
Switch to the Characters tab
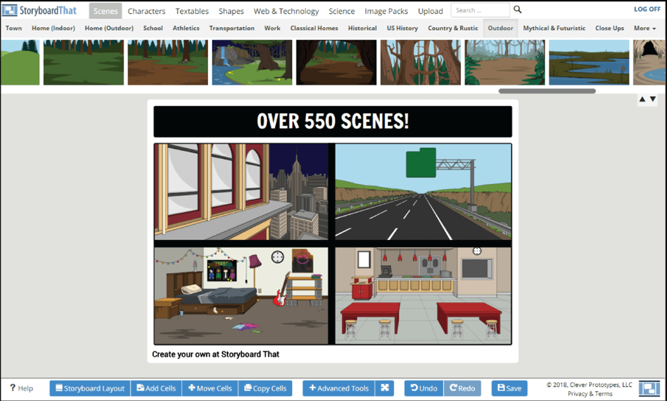(146, 11)
